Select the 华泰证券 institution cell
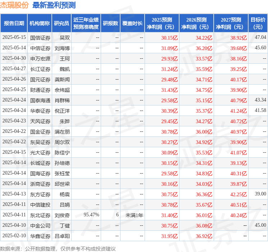 click(x=40, y=111)
